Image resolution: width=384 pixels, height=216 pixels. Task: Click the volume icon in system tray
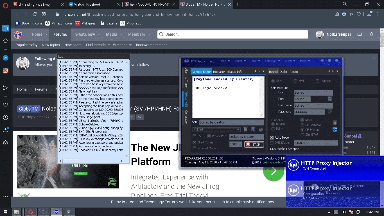click(x=344, y=212)
